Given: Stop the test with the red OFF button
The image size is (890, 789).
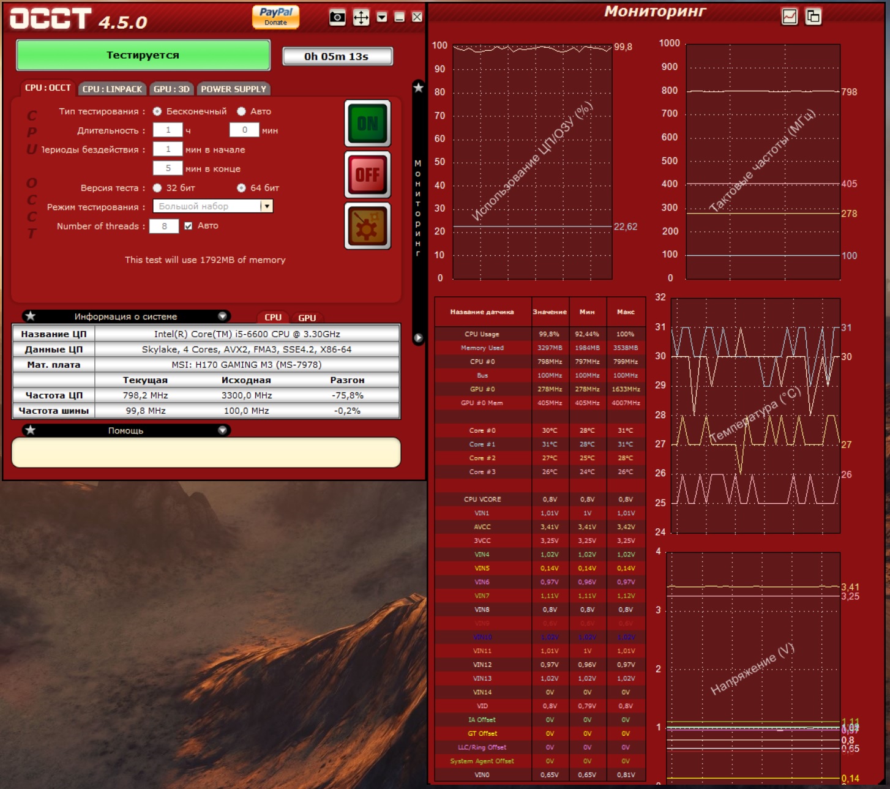Looking at the screenshot, I should (367, 174).
